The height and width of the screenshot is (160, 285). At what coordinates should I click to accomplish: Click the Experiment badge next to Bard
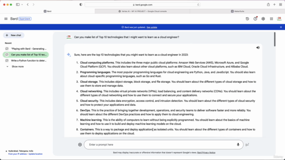coord(25,19)
